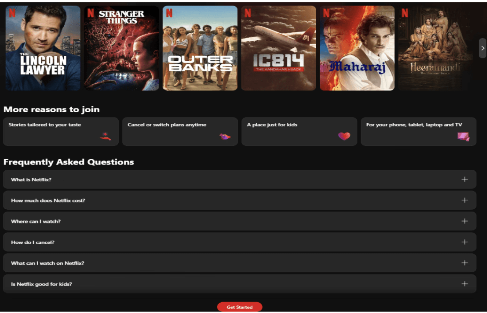The width and height of the screenshot is (487, 313).
Task: Expand 'Is Netflix good for kids?' question
Action: tap(240, 284)
